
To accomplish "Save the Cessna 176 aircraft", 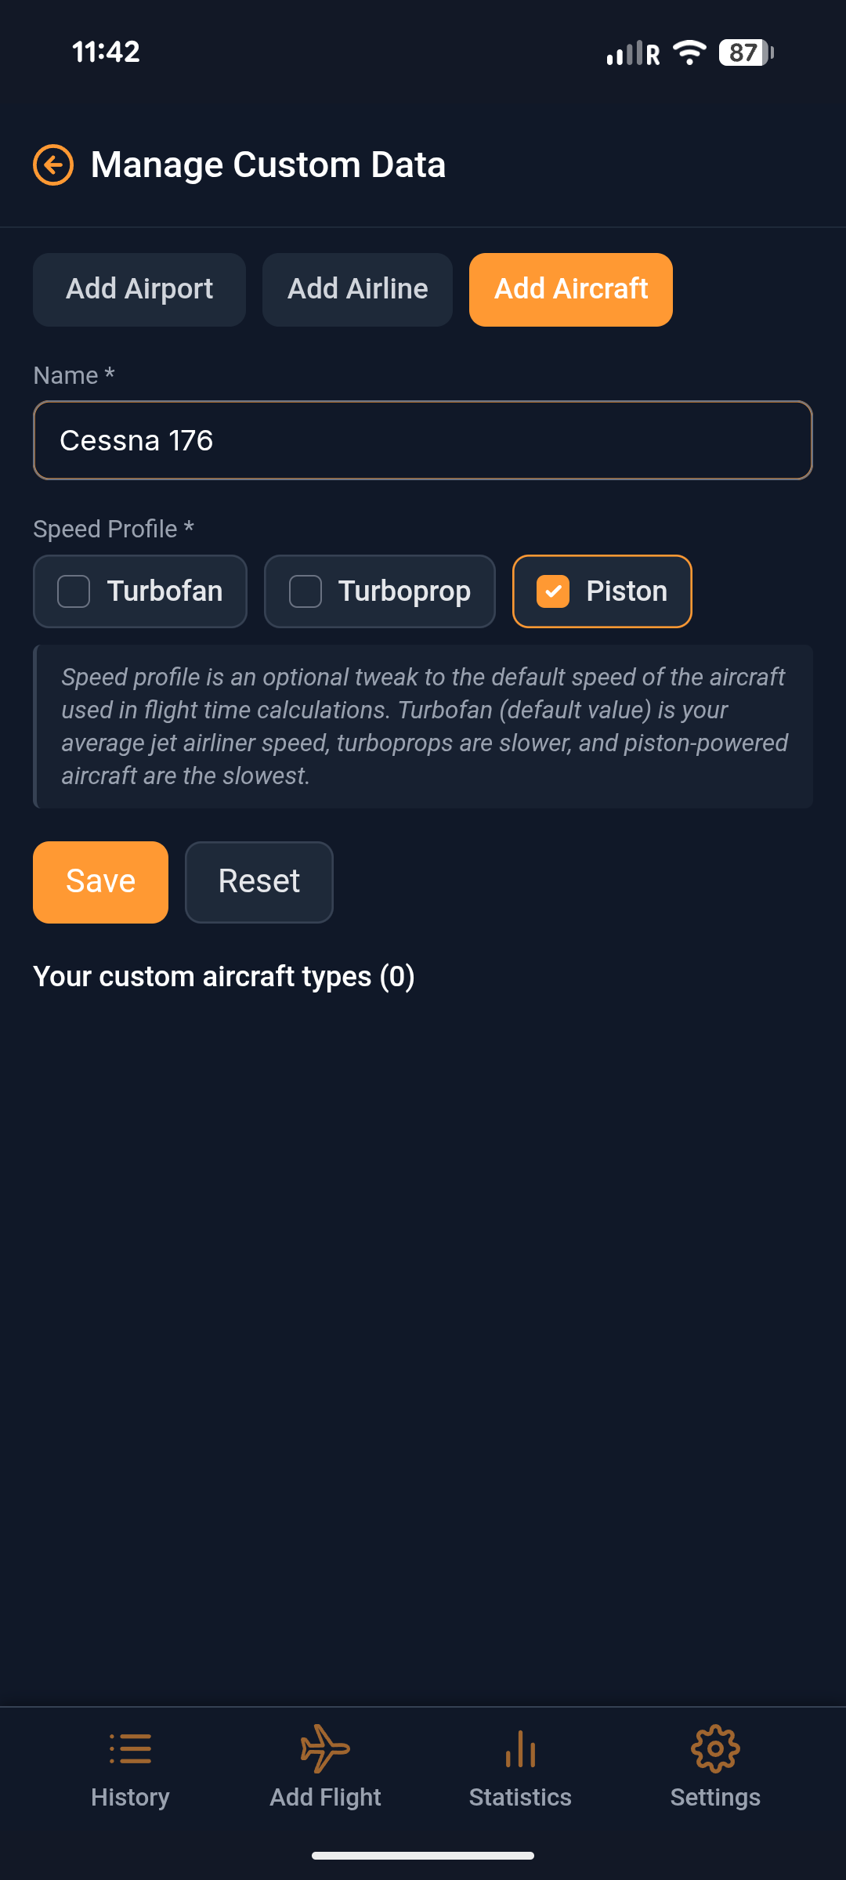I will pos(100,881).
